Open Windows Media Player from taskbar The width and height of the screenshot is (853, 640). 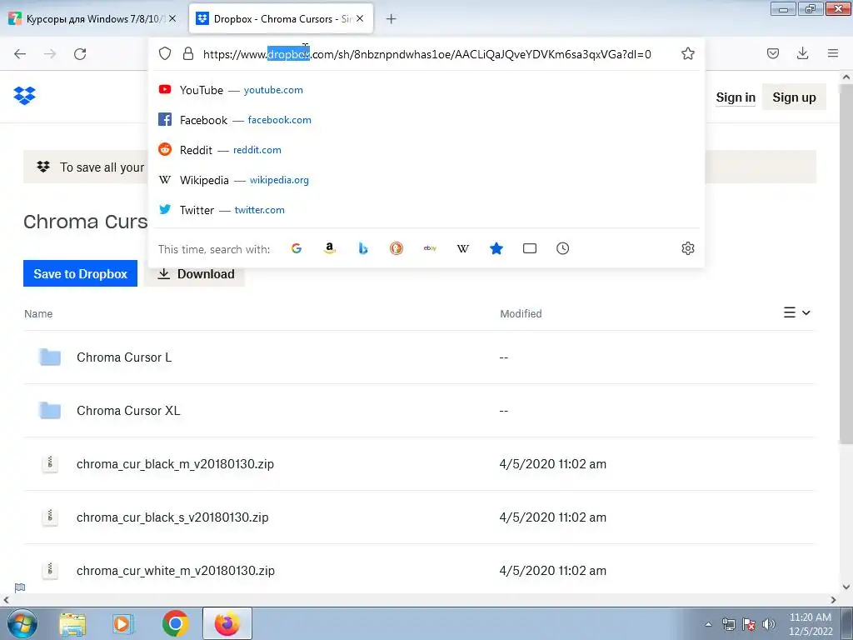(123, 623)
